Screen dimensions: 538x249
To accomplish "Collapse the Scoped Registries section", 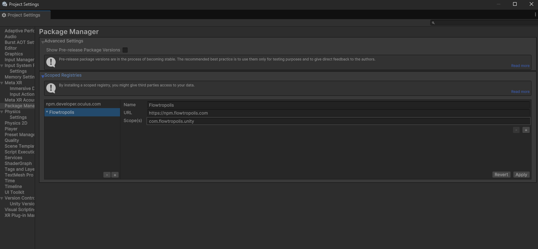I will click(x=42, y=76).
